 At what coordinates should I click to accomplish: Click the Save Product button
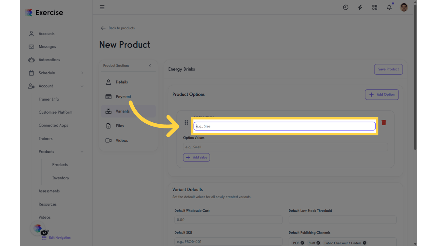[388, 69]
